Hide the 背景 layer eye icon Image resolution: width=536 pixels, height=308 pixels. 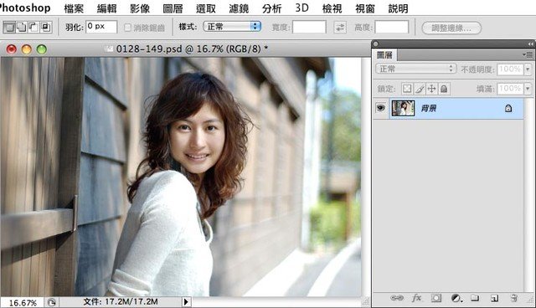click(x=380, y=108)
